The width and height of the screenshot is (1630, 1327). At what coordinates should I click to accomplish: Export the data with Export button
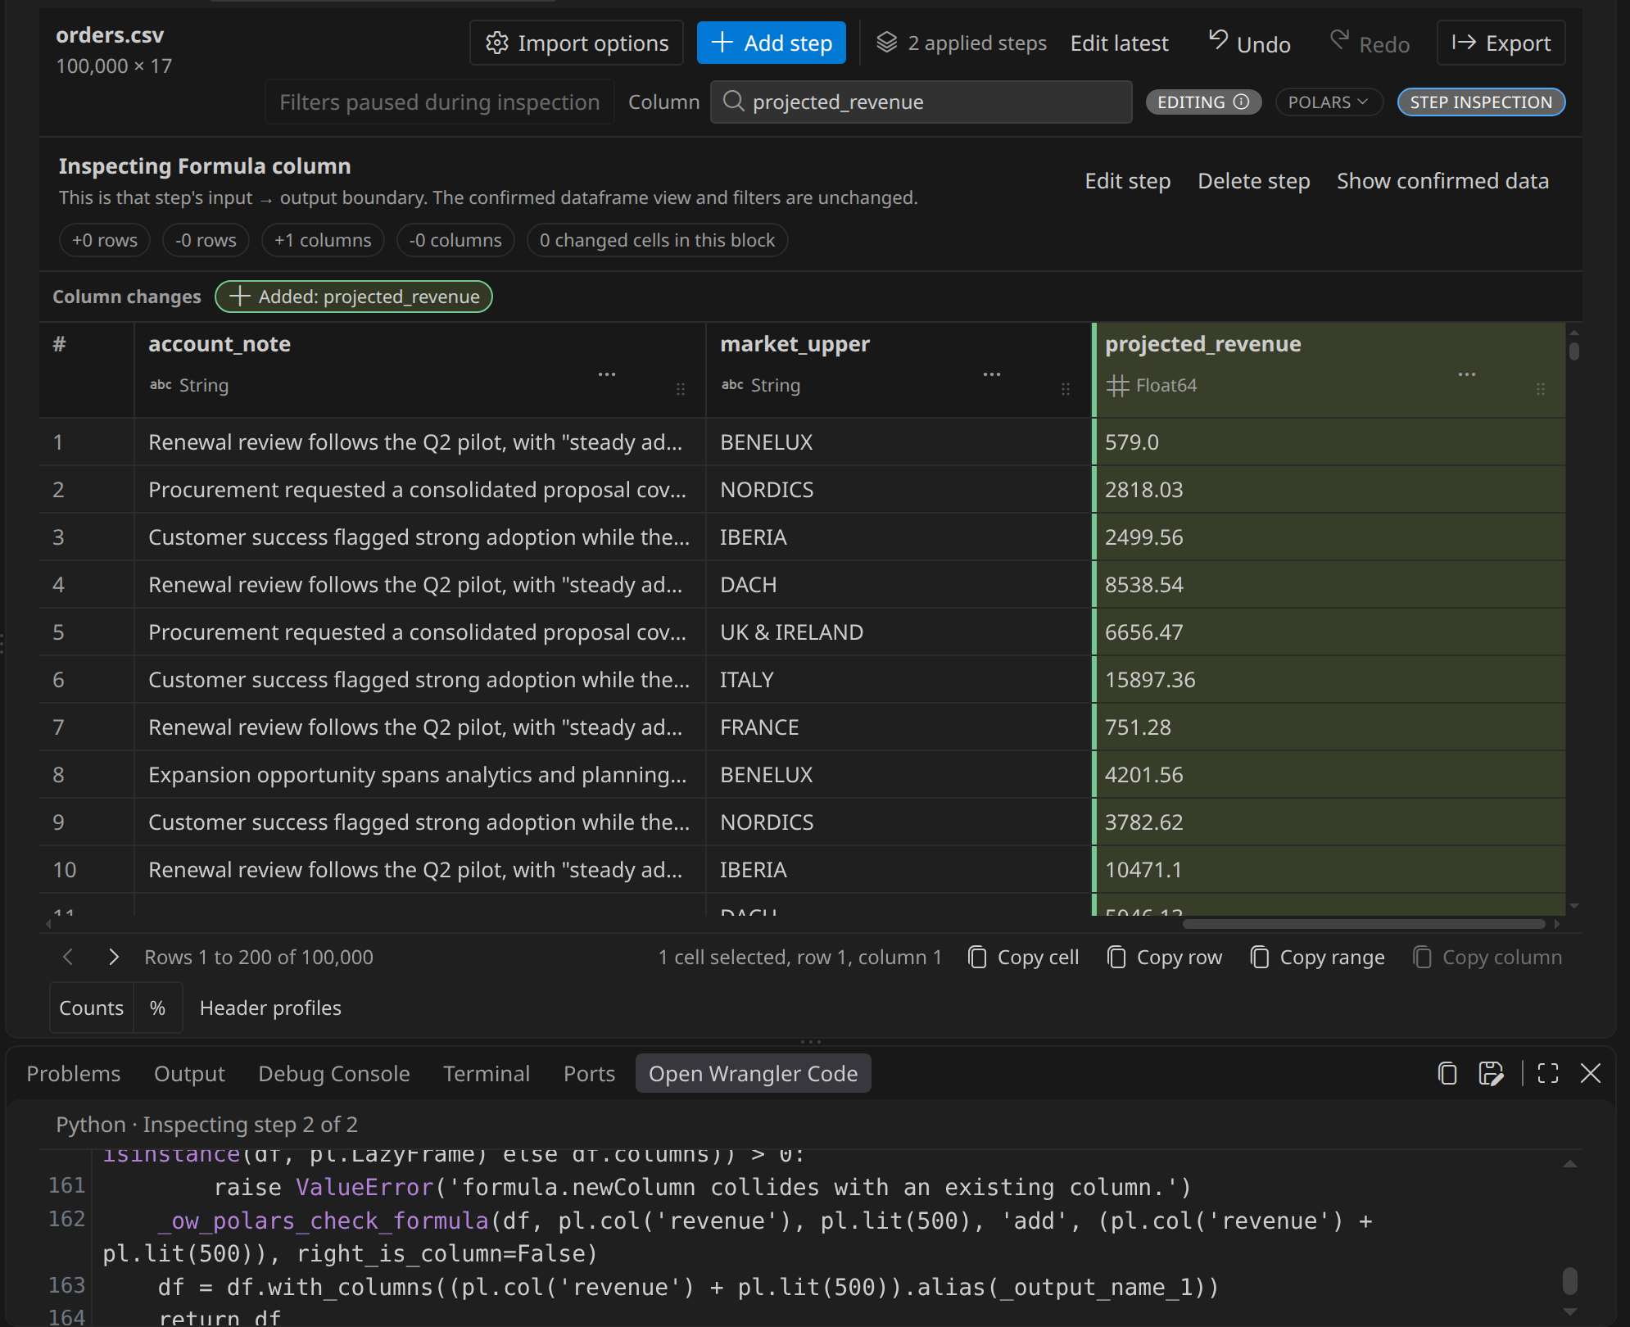(1501, 43)
